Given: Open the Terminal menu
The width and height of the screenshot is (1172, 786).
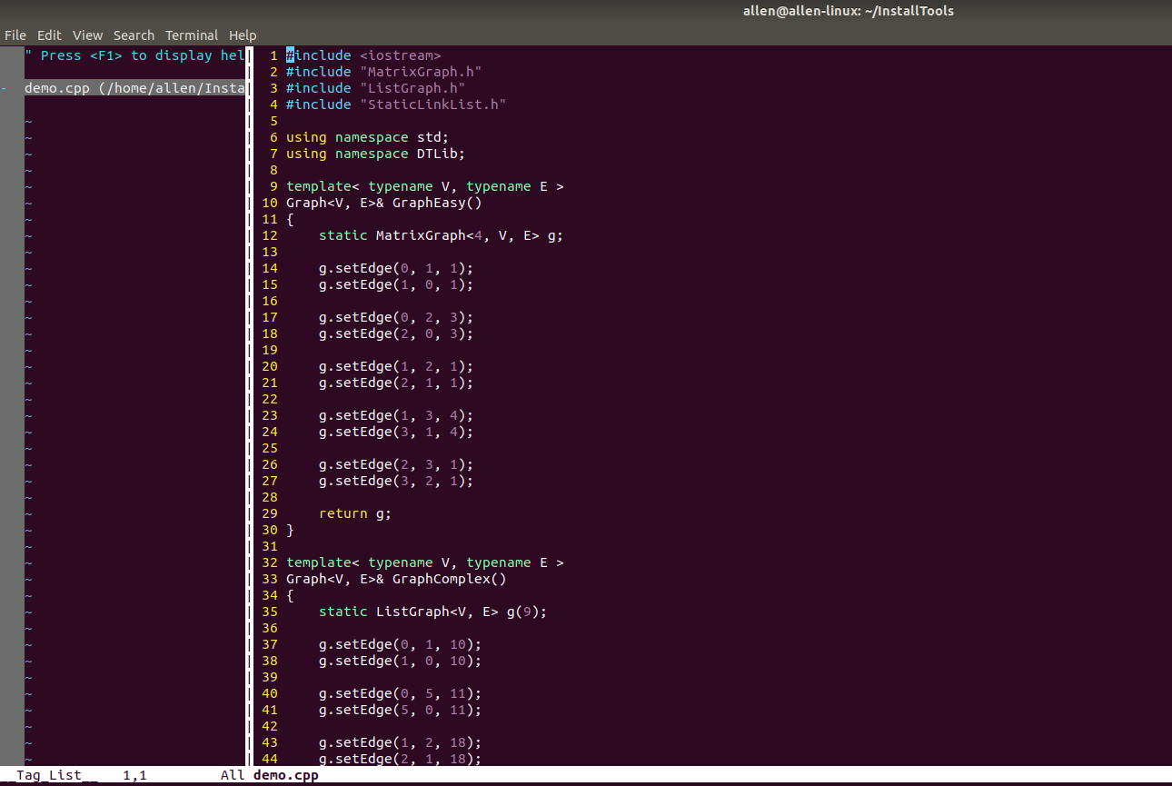Looking at the screenshot, I should [x=192, y=35].
